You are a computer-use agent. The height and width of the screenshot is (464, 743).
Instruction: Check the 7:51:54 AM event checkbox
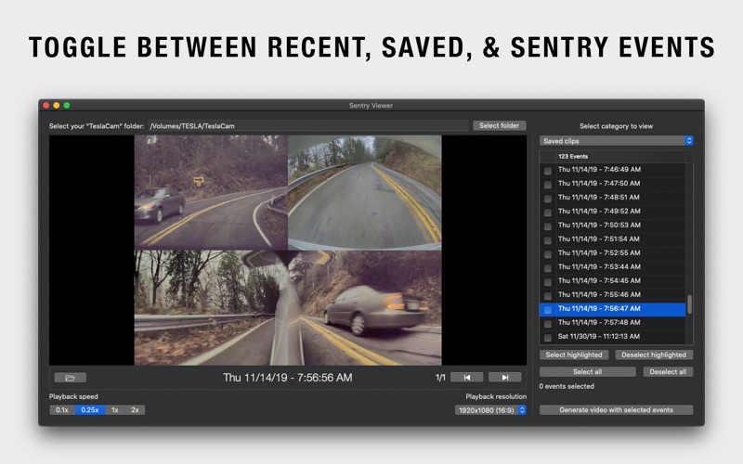(x=548, y=240)
